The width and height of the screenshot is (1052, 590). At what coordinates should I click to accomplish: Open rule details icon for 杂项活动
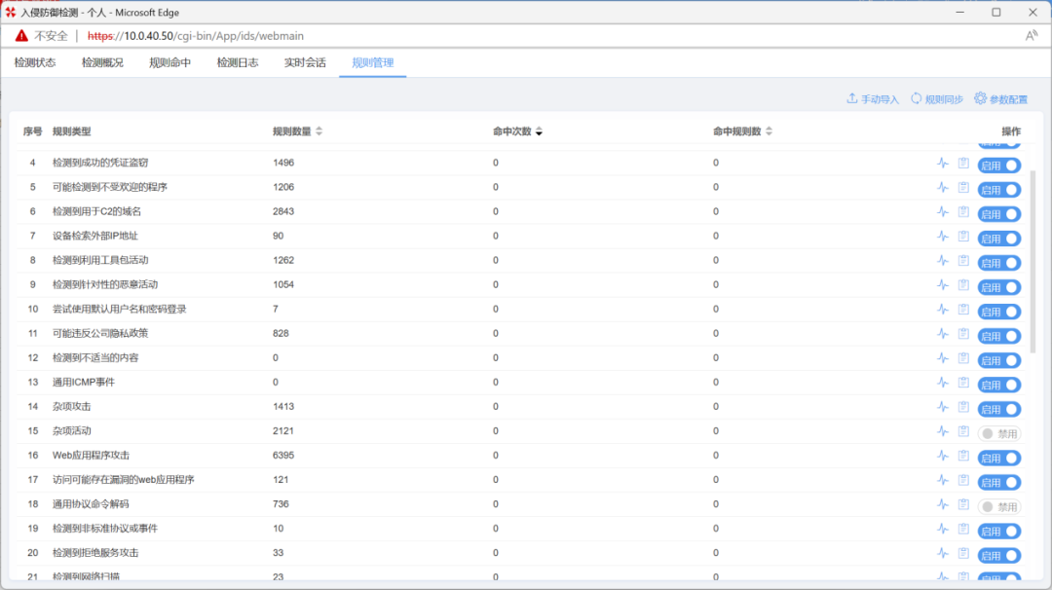[963, 431]
